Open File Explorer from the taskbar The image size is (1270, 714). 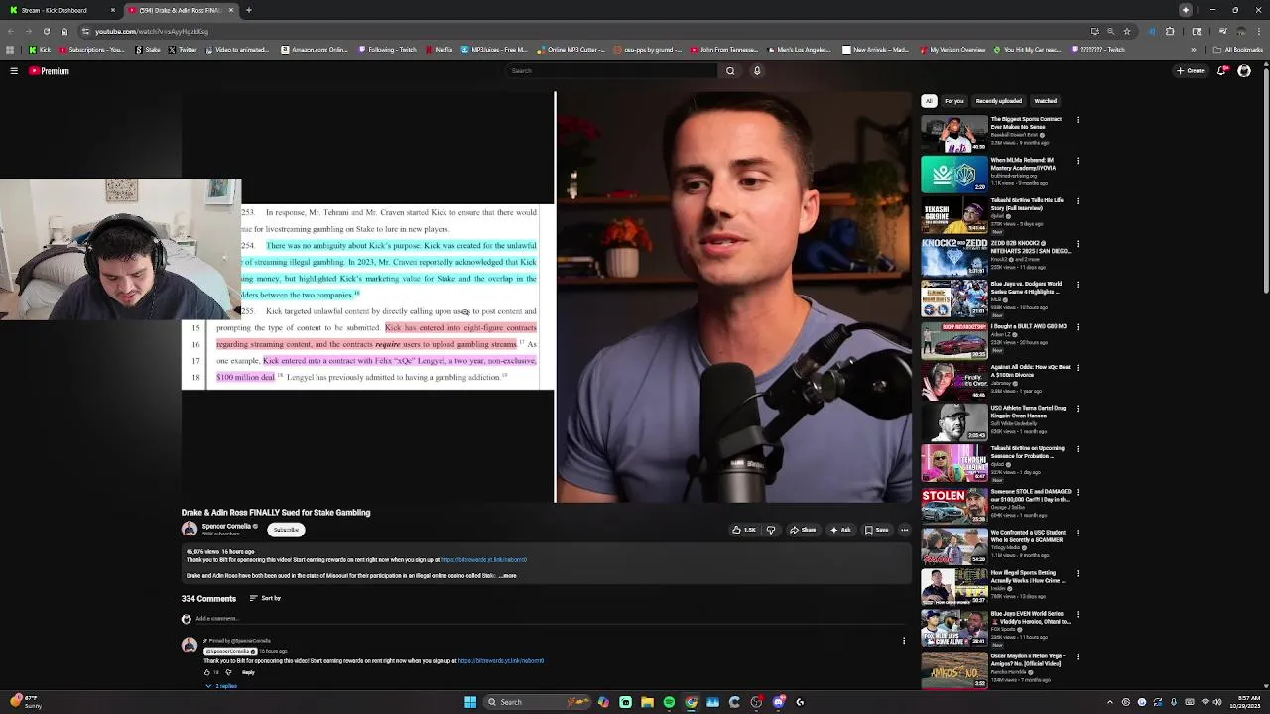[647, 702]
